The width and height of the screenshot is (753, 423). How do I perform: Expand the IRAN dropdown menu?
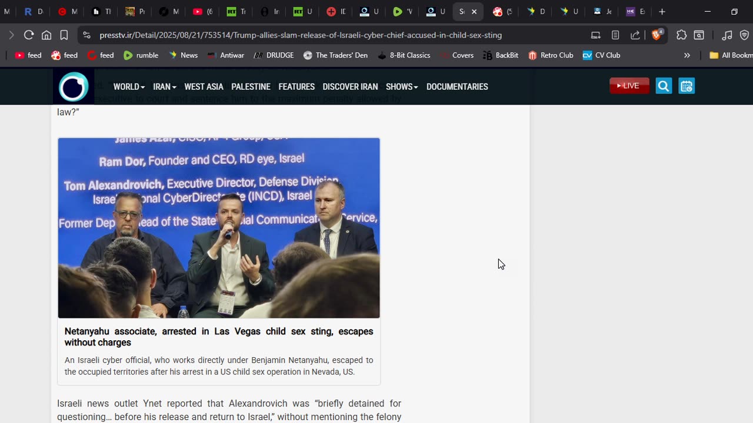point(165,86)
